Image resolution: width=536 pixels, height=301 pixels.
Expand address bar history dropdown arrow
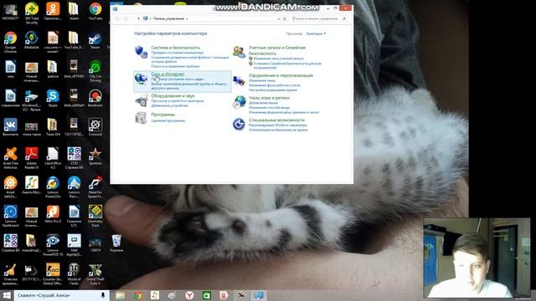coord(279,18)
